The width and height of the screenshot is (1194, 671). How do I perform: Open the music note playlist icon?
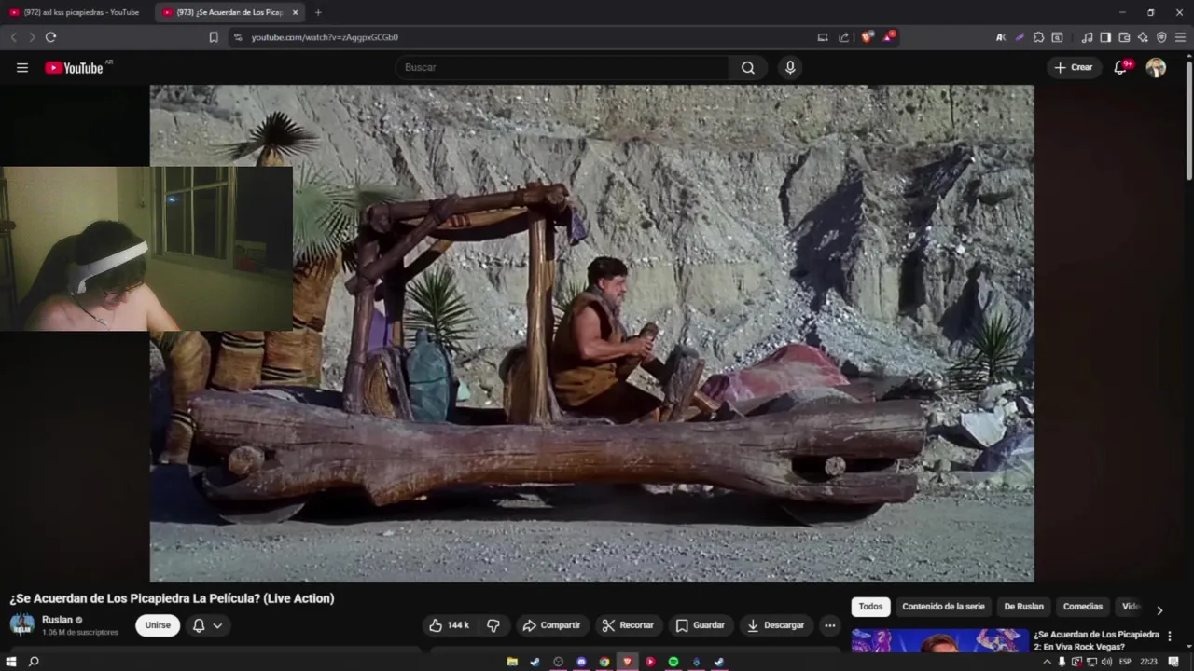tap(1087, 37)
